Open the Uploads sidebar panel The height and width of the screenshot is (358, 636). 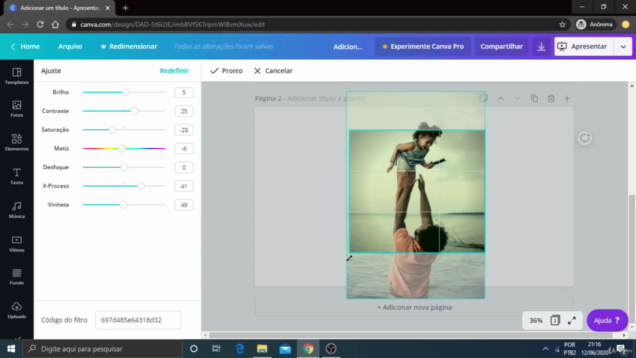17,310
